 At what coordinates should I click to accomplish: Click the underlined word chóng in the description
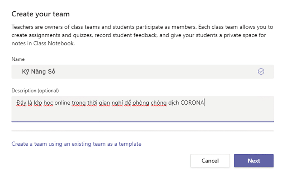(x=158, y=103)
